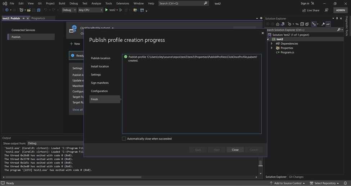Open Diagnostic Tools side tab
This screenshot has height=186, width=351.
point(347,26)
